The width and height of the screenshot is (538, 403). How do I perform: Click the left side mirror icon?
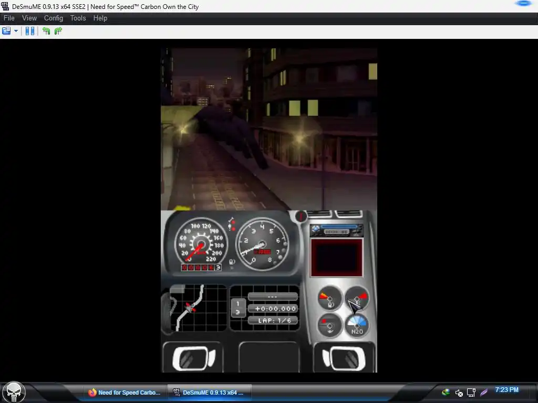click(x=194, y=358)
